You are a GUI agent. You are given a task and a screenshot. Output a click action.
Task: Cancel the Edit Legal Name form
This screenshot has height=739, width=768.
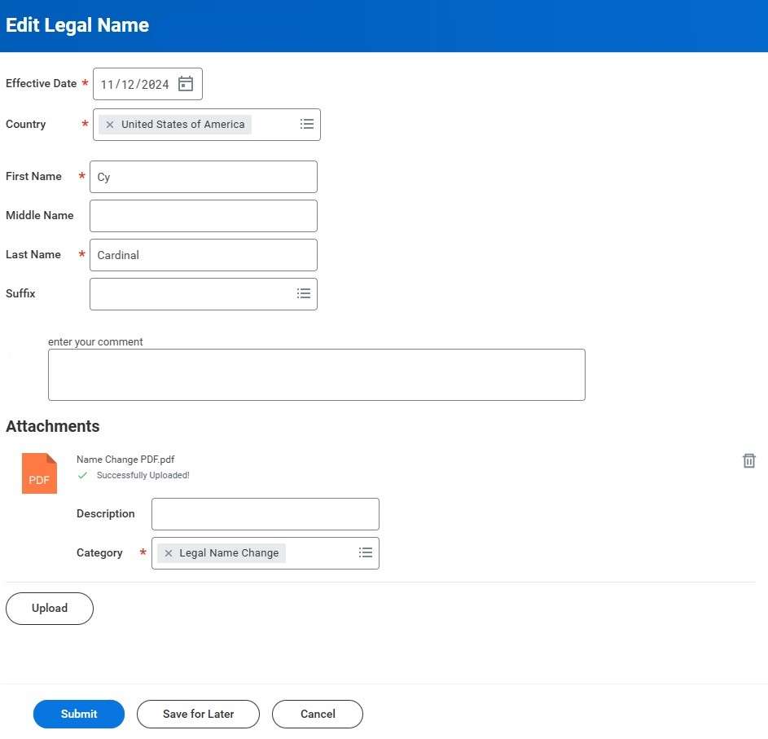point(318,714)
